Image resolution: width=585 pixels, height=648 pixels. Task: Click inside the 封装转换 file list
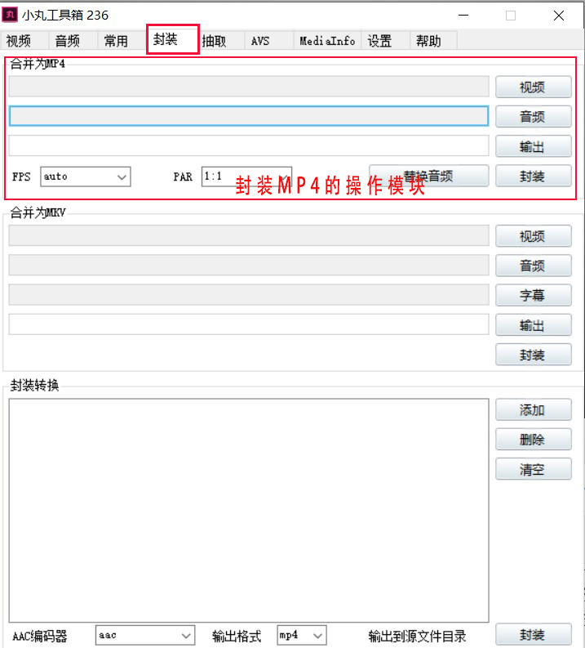point(249,511)
